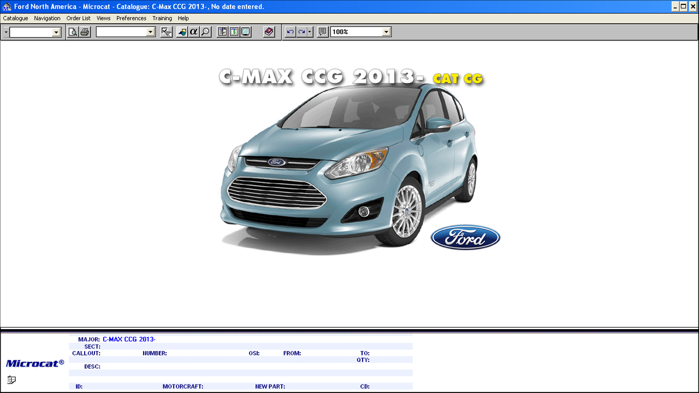Click the DESC field label
699x393 pixels.
click(92, 367)
